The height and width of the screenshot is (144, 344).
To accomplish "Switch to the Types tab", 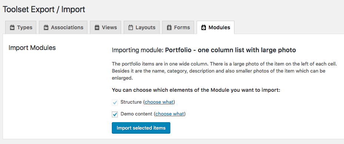I will click(x=21, y=27).
